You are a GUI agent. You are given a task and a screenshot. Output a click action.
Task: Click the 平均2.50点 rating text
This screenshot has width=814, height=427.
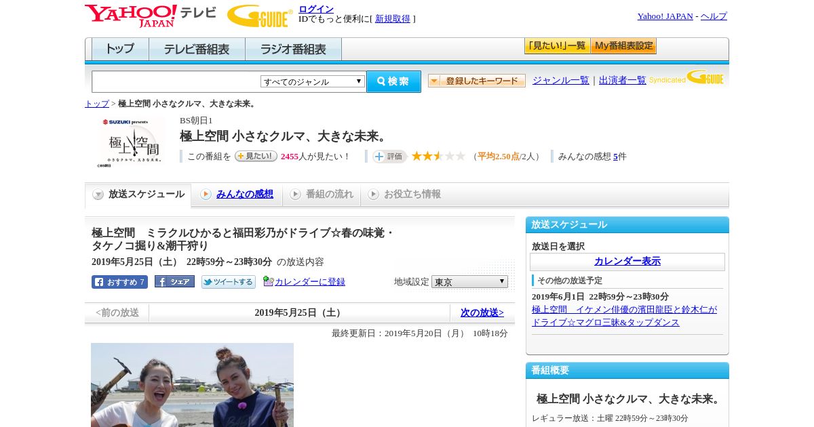point(499,157)
